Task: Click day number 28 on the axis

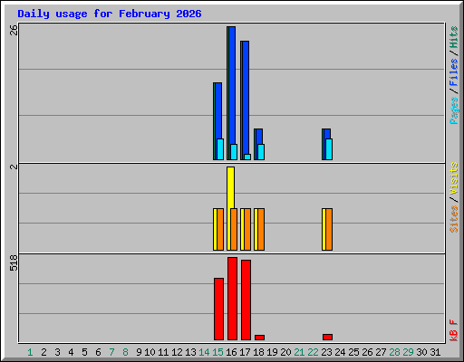Action: coord(394,352)
